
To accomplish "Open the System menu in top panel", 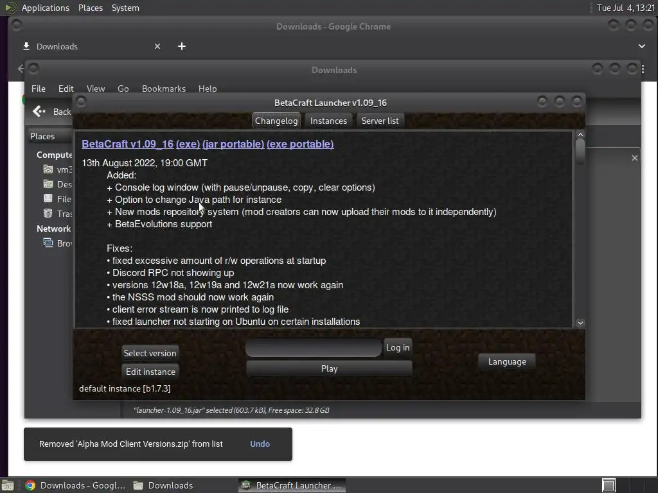I will coord(125,8).
